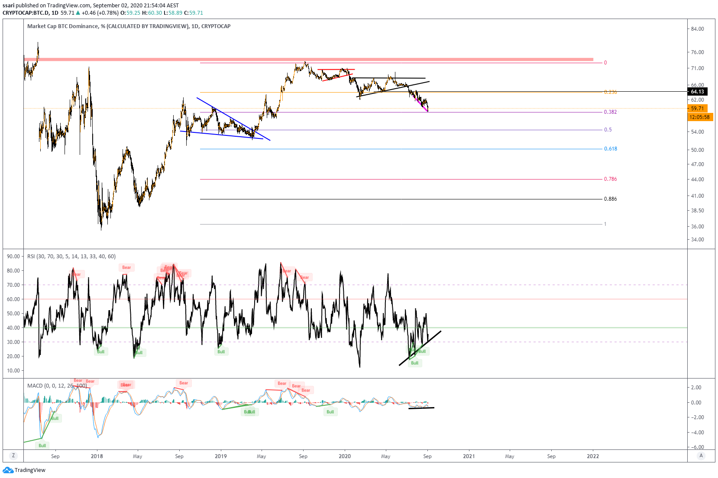Viewport: 718px width, 478px height.
Task: Click the 2019 label on time axis
Action: point(221,456)
